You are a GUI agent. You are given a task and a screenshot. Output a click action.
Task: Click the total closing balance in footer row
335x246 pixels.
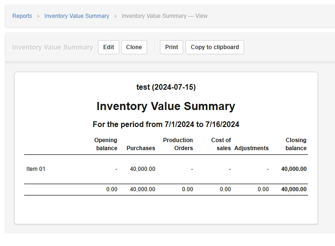point(294,189)
